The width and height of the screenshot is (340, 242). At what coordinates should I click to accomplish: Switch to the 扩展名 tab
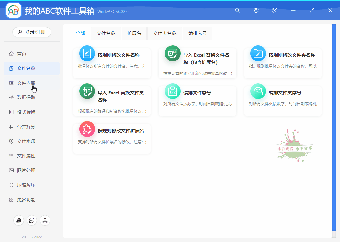(x=134, y=33)
